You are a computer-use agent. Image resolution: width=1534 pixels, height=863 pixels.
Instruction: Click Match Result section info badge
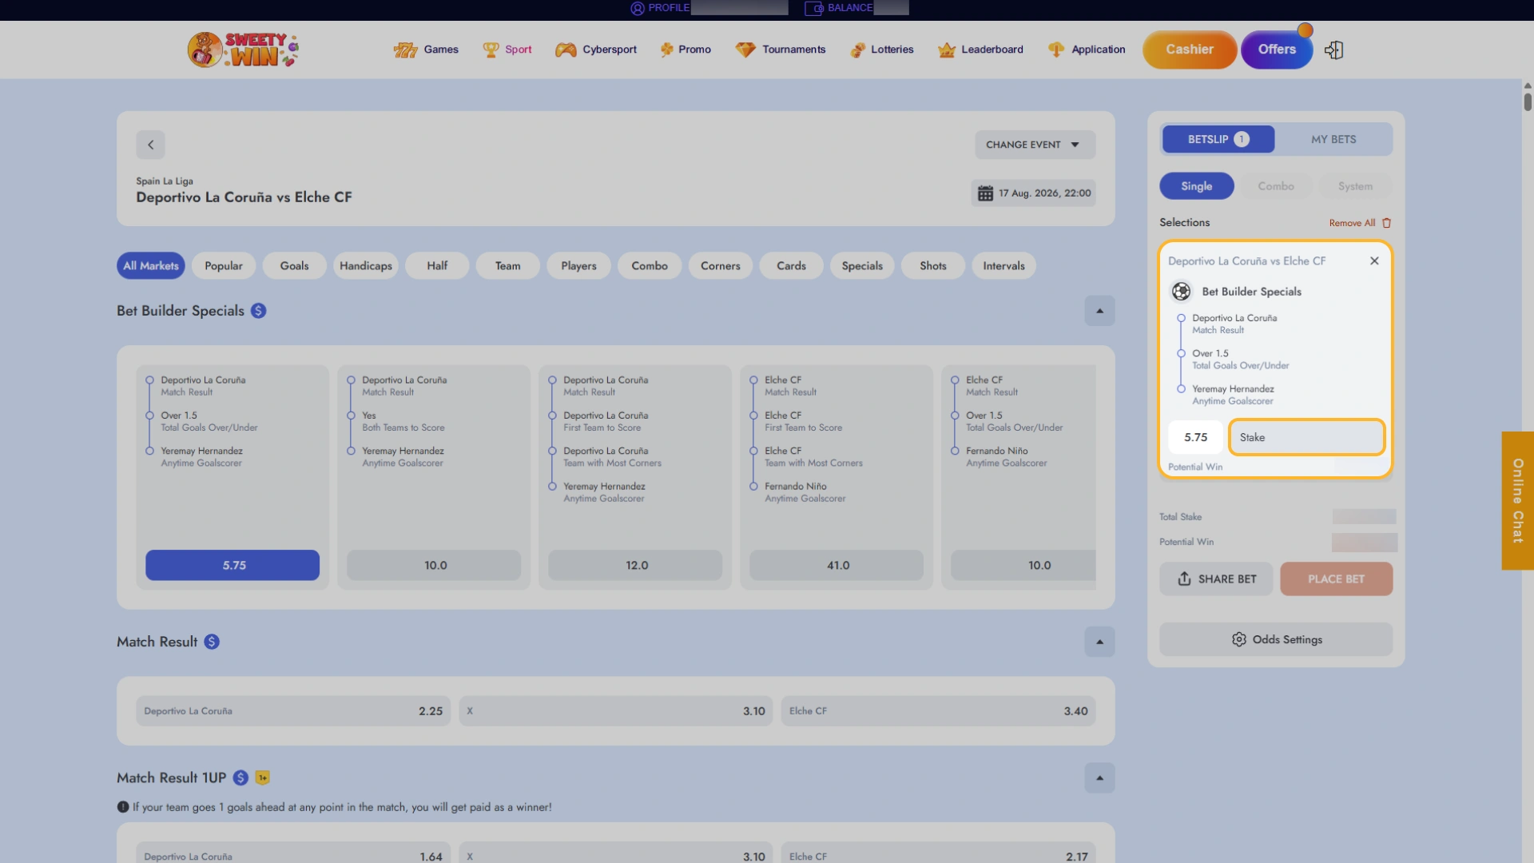click(212, 642)
